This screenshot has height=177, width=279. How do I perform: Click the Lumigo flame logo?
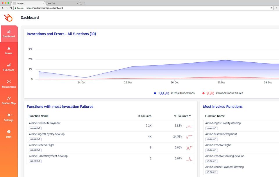pos(8,18)
